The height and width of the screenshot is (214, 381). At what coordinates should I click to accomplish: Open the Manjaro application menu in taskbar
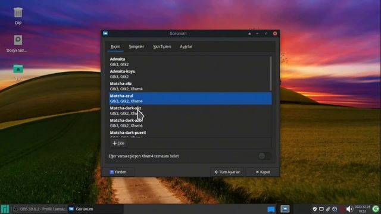point(5,209)
